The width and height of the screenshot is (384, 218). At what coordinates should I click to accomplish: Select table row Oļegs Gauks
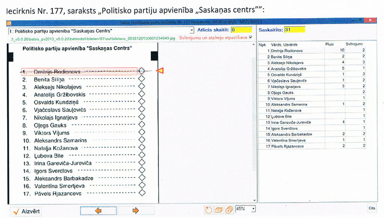312,93
